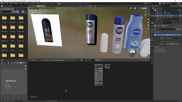
Task: Adjust the Strength value slider
Action: [173, 44]
